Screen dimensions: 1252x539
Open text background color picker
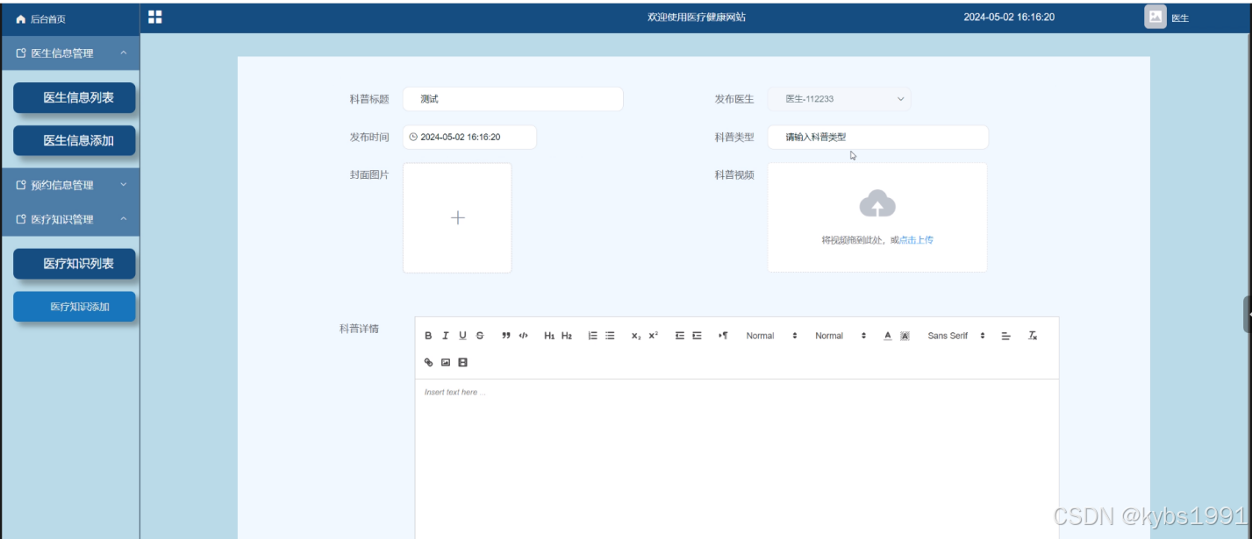tap(905, 336)
